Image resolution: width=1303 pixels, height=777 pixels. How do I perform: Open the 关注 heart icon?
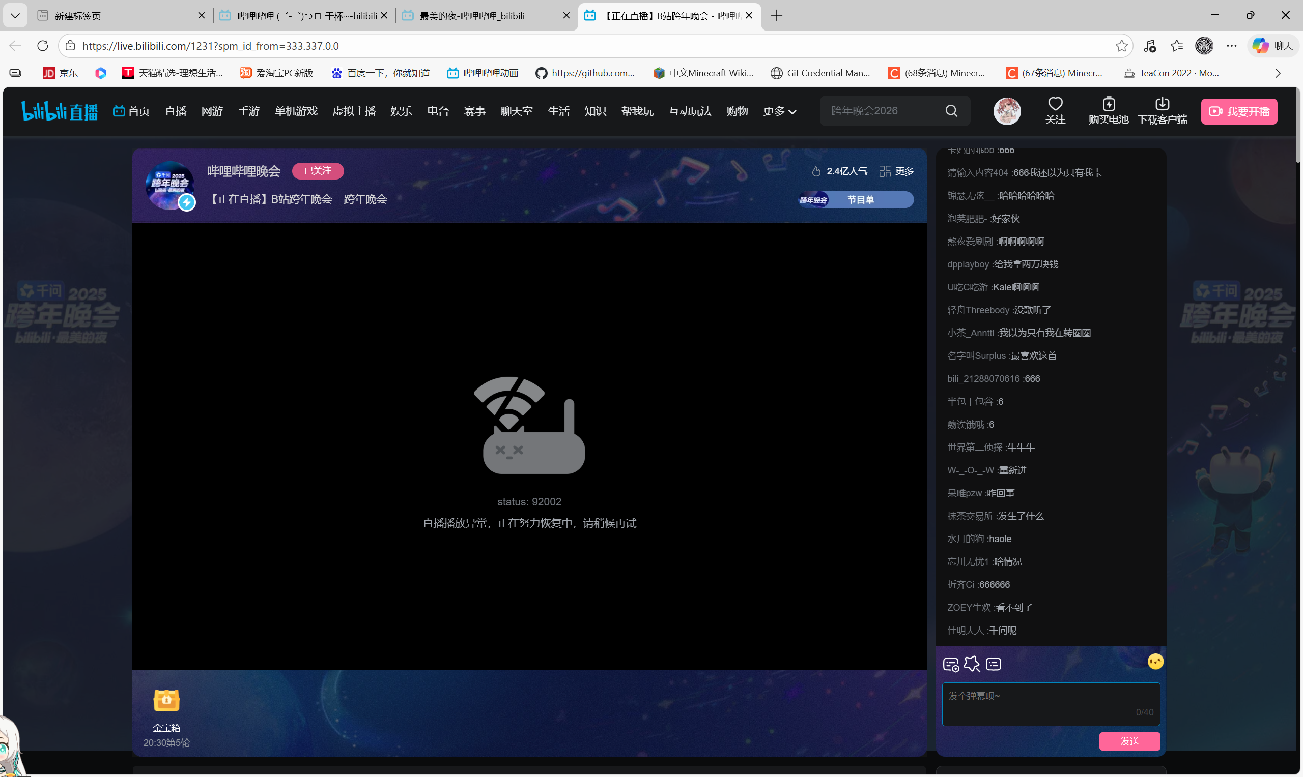tap(1055, 104)
